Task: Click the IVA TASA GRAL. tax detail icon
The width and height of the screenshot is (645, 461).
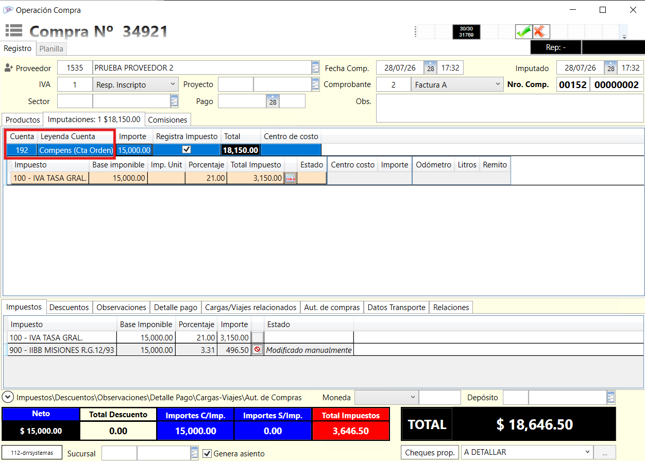Action: coord(290,178)
